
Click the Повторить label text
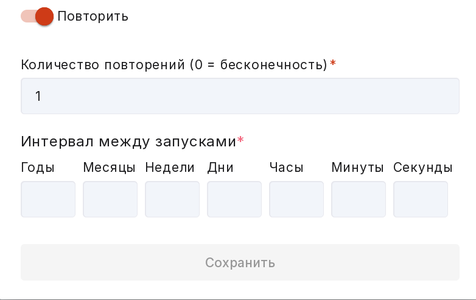click(x=93, y=16)
